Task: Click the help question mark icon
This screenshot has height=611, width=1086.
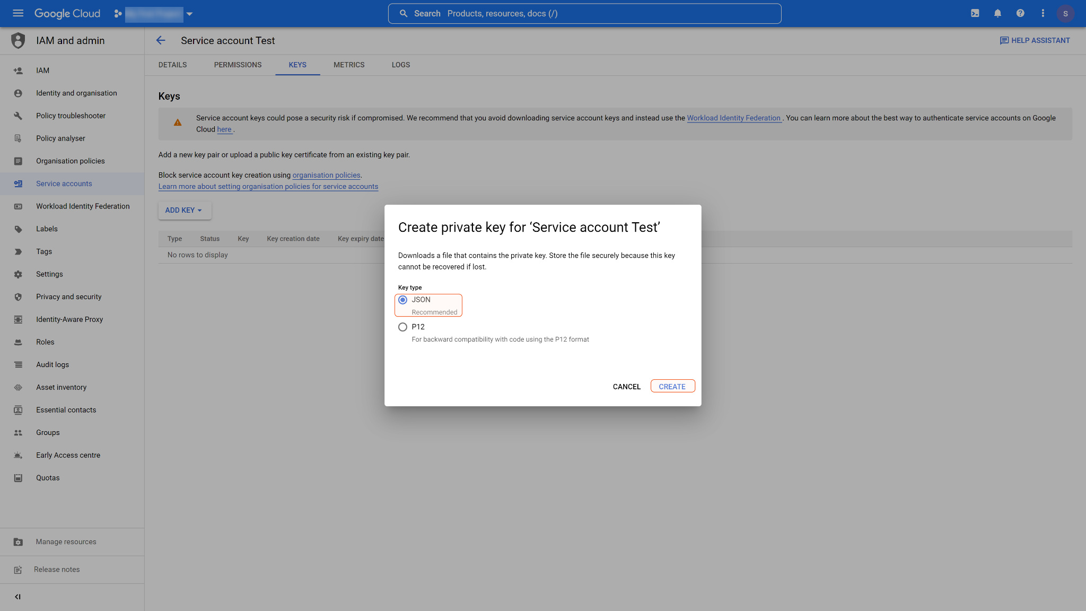Action: tap(1020, 13)
